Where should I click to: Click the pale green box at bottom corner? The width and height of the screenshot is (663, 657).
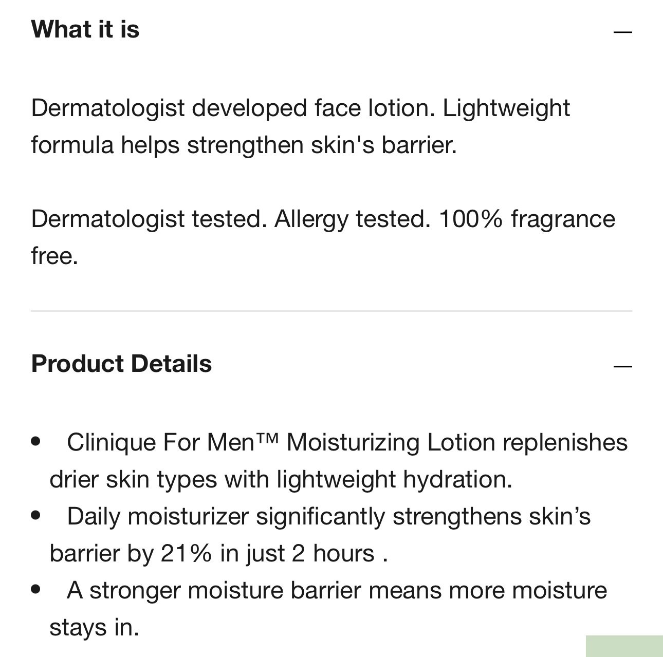click(624, 646)
